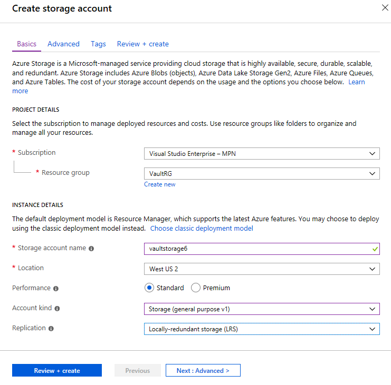391x385 pixels.
Task: Click the blue Review + create button
Action: tap(57, 371)
